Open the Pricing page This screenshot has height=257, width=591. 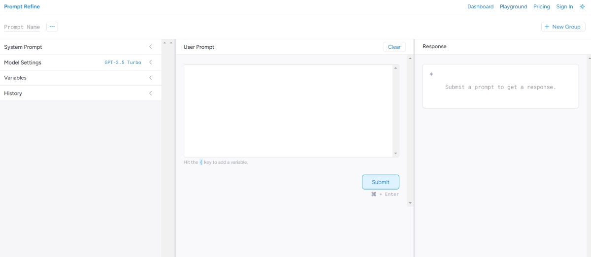coord(541,7)
